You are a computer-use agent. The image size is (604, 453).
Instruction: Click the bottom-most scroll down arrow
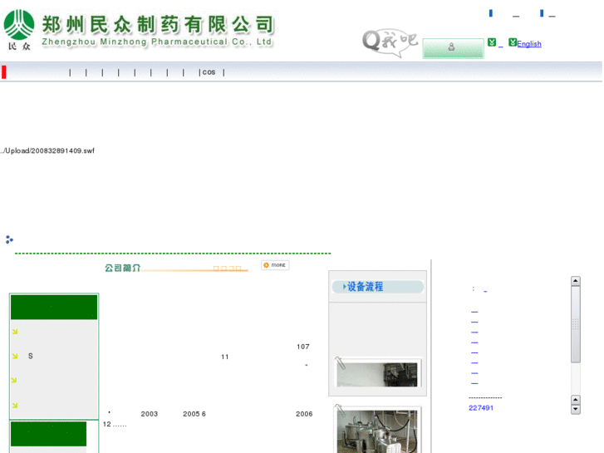pos(575,409)
